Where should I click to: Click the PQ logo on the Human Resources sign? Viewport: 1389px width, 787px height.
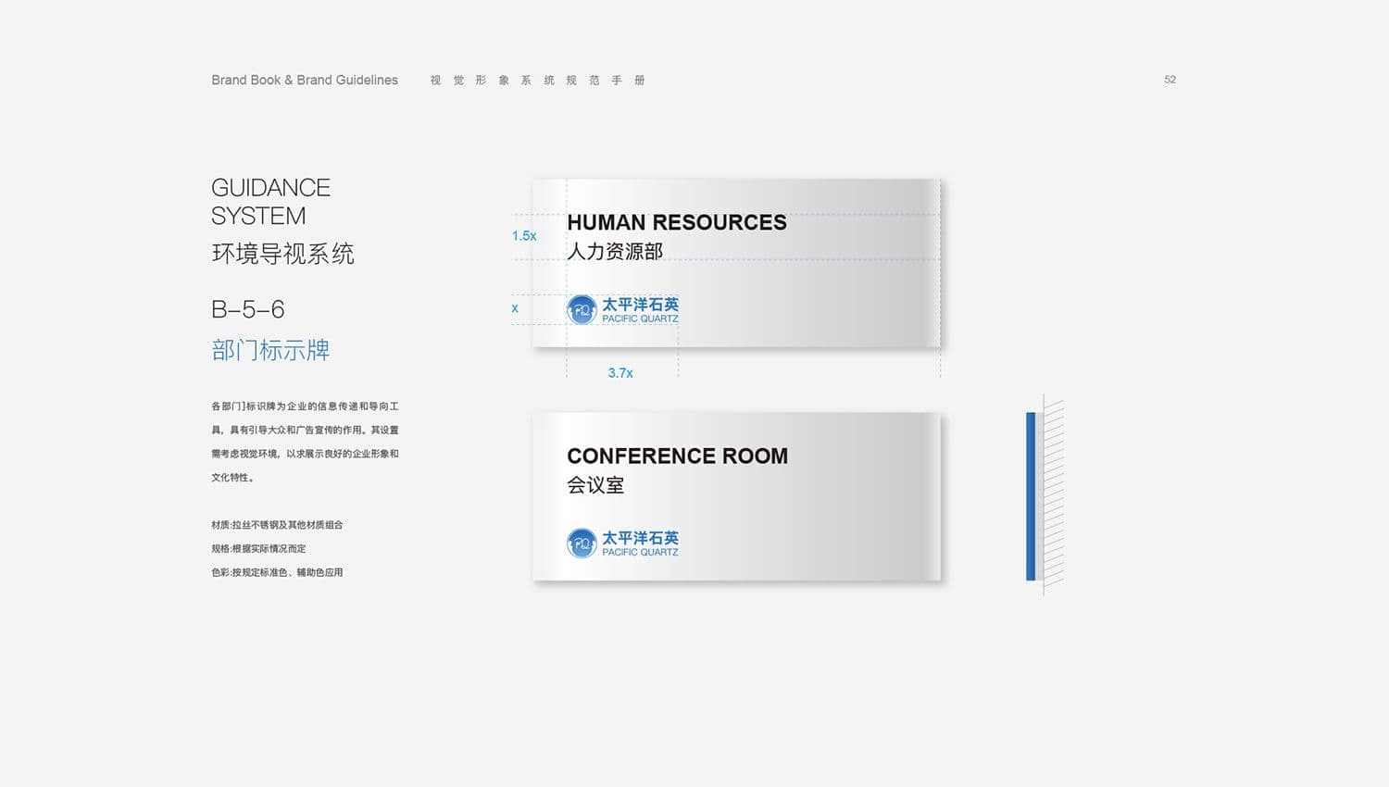[582, 309]
